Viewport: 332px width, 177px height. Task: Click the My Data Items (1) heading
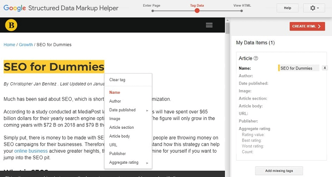coord(255,43)
